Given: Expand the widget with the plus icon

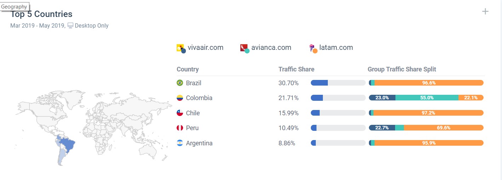Looking at the screenshot, I should tap(485, 12).
